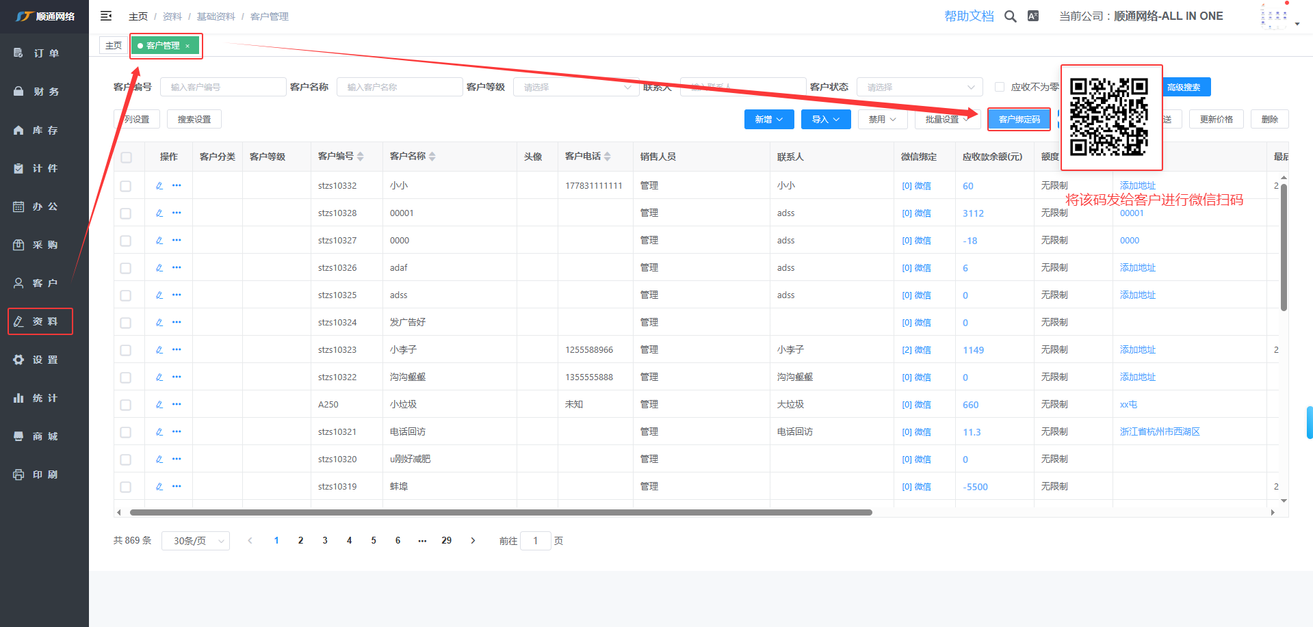
Task: Open the 30条/页 page size dropdown
Action: coord(196,541)
